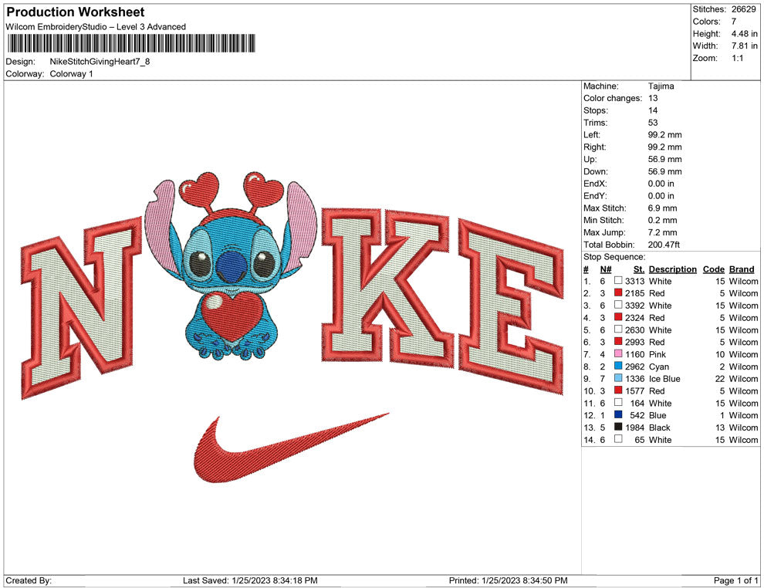
Task: Click 'Black' description in row 13
Action: [x=660, y=427]
